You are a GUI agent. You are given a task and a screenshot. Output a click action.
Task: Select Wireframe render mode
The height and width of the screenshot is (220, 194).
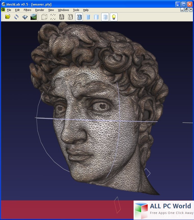click(62, 17)
